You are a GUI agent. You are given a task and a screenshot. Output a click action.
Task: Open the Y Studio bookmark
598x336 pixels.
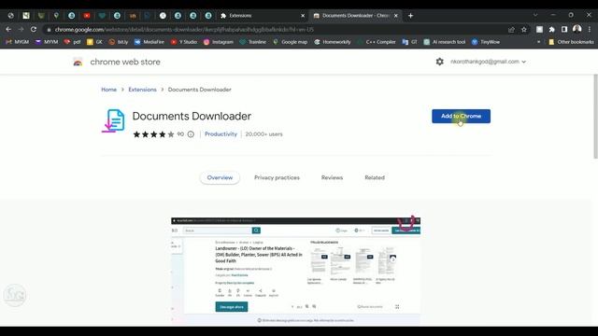pyautogui.click(x=183, y=42)
